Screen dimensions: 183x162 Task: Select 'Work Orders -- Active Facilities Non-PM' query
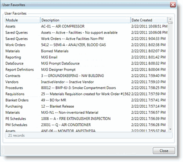point(86,39)
